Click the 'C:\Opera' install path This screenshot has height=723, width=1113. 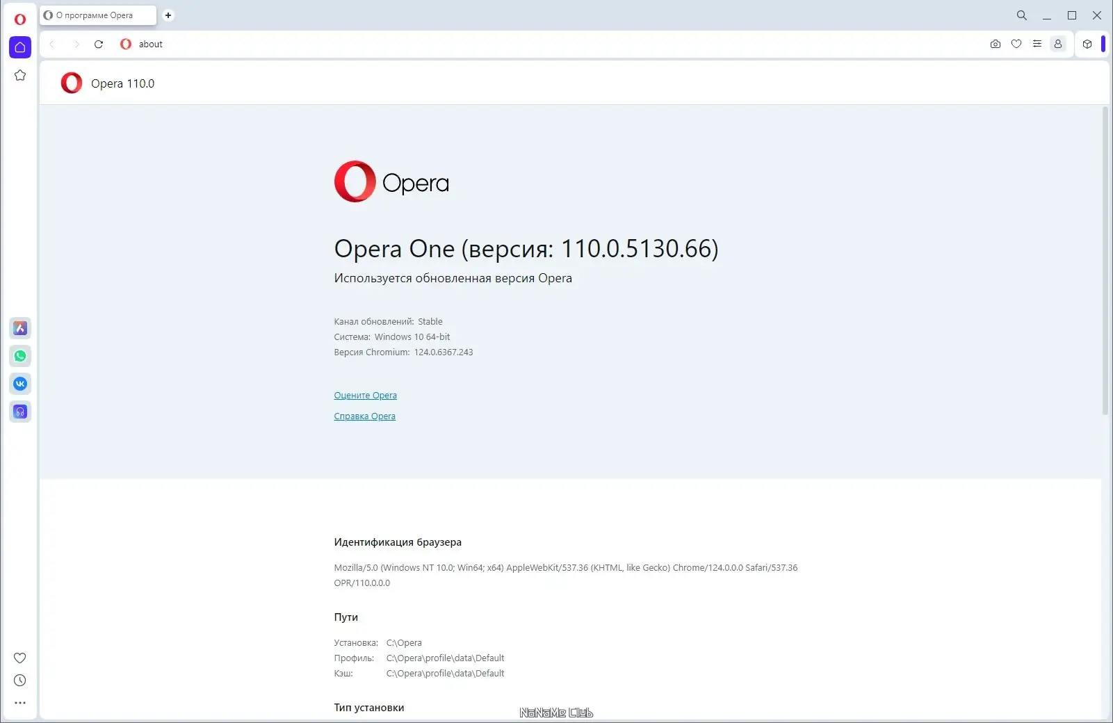pos(404,643)
